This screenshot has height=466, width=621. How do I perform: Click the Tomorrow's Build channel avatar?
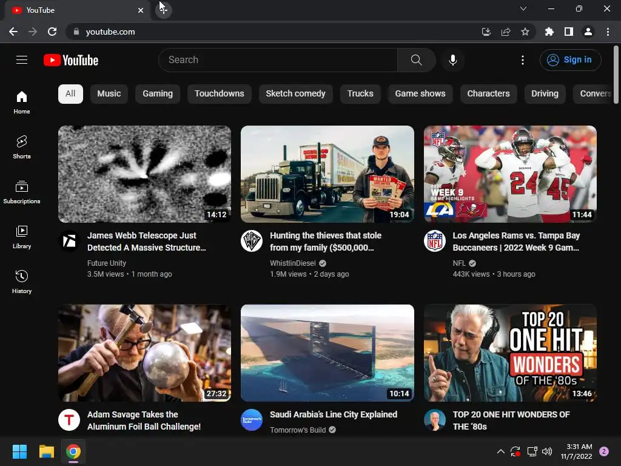(x=252, y=420)
